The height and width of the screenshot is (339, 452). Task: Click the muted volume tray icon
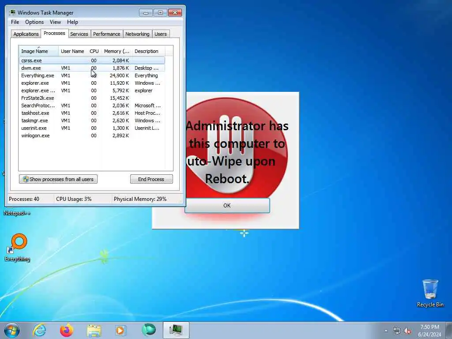(x=407, y=331)
